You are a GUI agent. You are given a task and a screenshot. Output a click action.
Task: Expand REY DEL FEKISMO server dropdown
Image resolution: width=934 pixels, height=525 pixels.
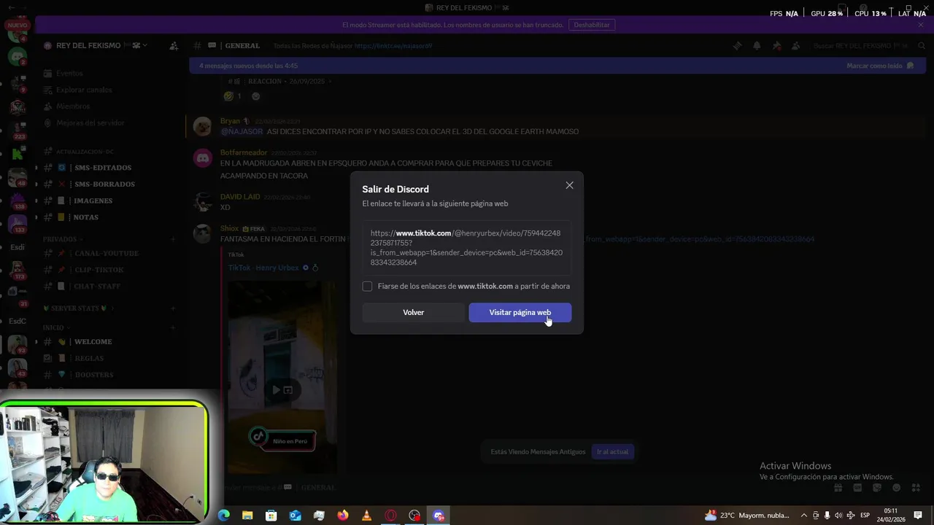[x=144, y=45]
